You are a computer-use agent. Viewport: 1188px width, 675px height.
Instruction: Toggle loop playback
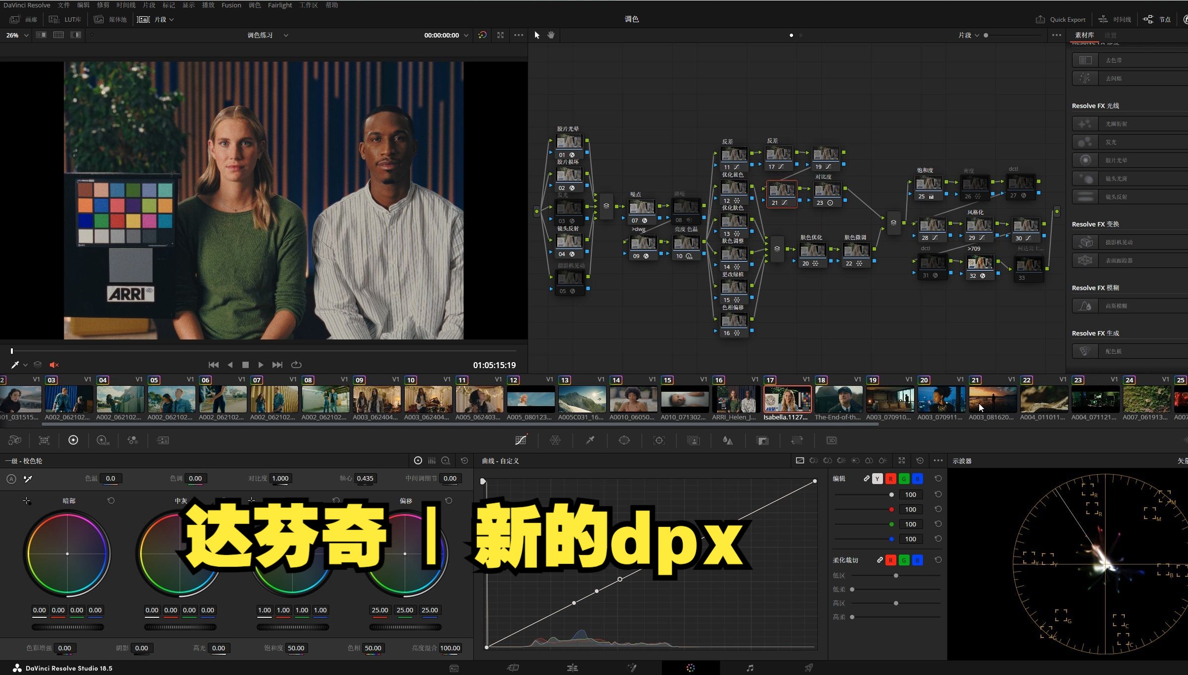(x=296, y=365)
